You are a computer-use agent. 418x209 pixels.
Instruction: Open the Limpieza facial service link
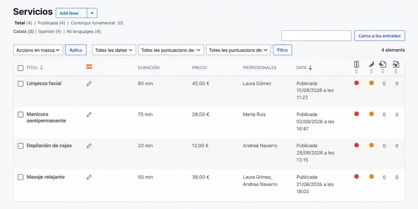pos(44,84)
